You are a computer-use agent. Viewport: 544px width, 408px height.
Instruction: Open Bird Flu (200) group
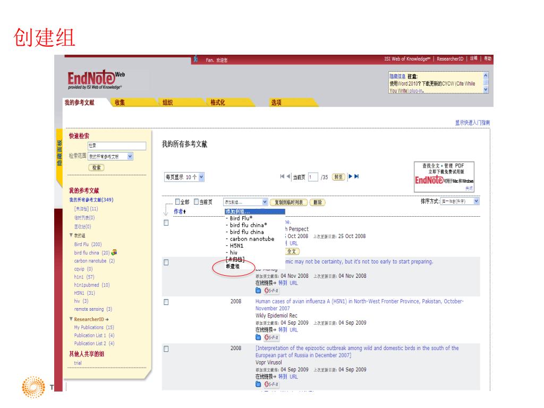click(x=88, y=244)
